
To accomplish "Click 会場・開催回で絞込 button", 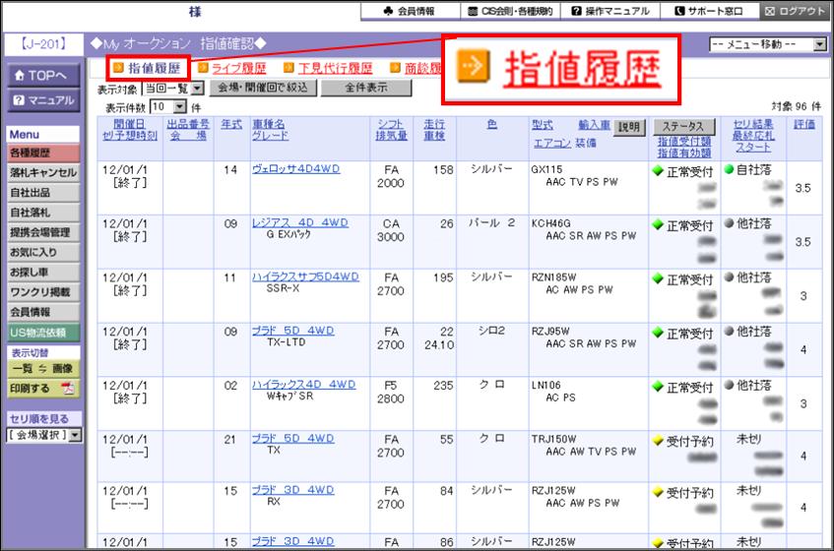I will pos(263,88).
